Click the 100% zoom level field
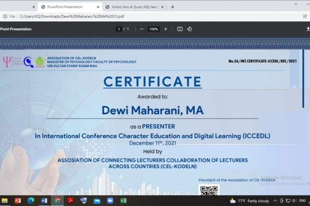The height and width of the screenshot is (206, 310). tap(153, 29)
